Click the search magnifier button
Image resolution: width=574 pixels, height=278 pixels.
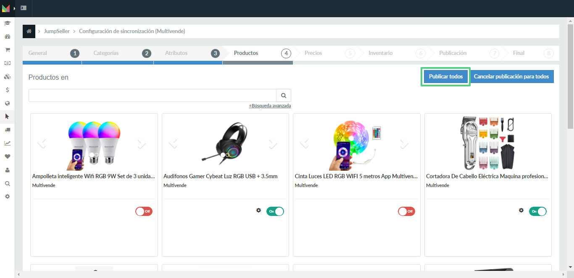click(284, 96)
